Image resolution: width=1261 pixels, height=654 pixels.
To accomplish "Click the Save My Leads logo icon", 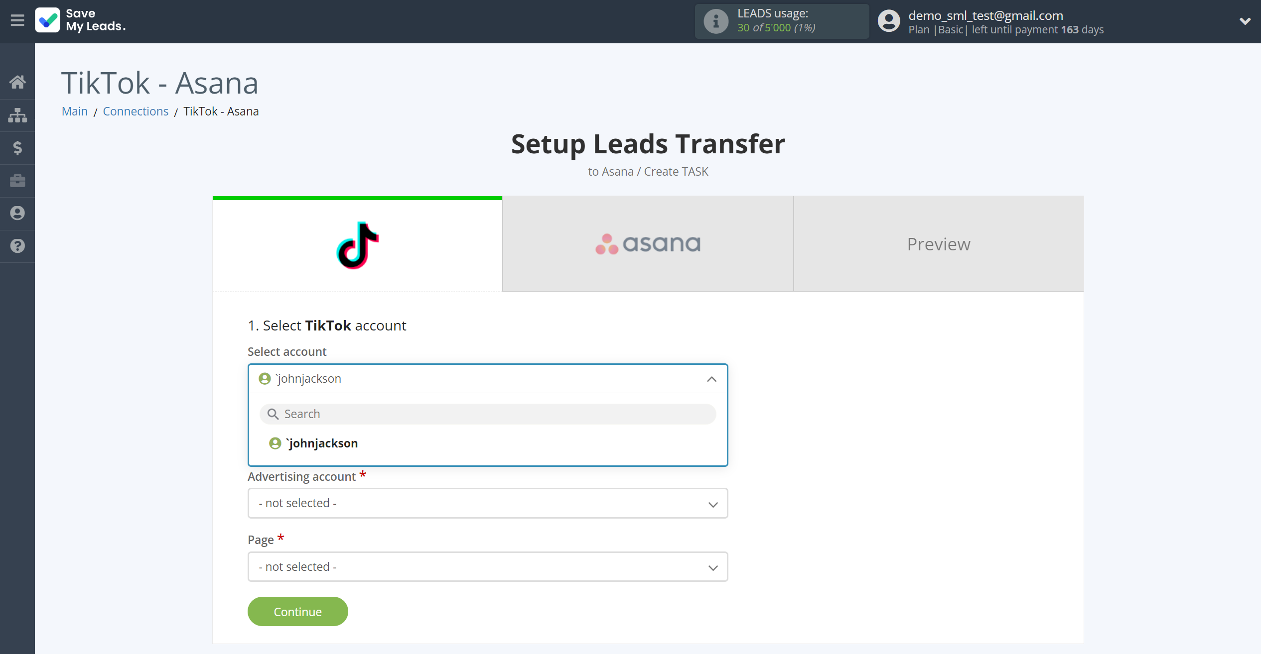I will click(x=47, y=21).
